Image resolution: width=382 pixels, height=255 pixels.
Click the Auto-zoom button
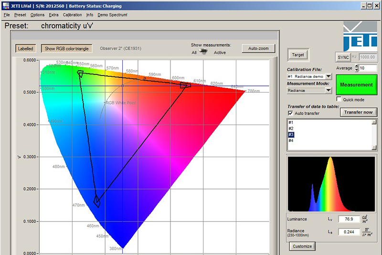(258, 48)
